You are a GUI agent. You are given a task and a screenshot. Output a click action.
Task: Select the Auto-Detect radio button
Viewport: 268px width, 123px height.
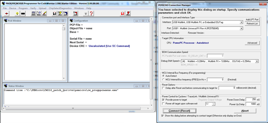pos(163,76)
